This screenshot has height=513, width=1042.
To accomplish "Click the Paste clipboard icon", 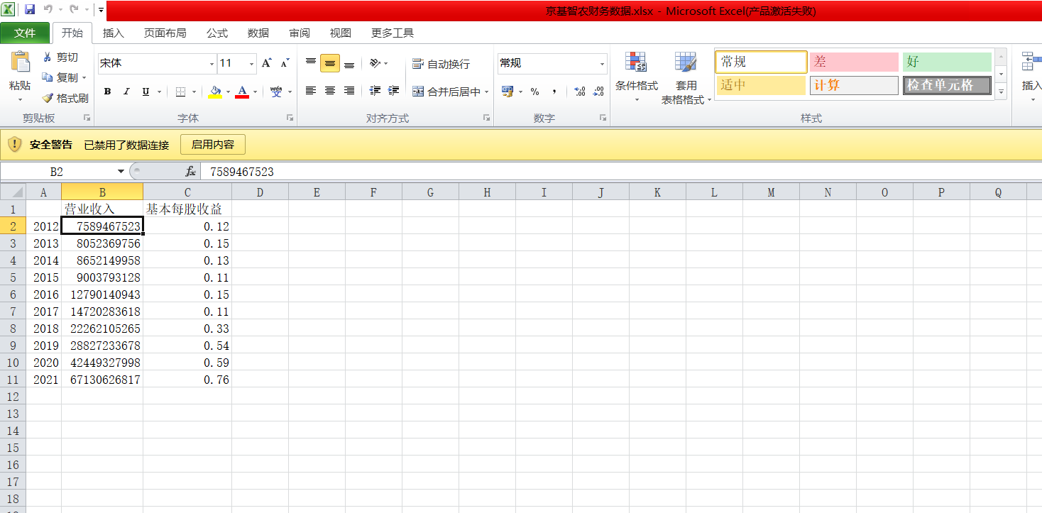I will coord(20,62).
